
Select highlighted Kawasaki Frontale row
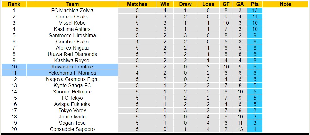[72, 67]
